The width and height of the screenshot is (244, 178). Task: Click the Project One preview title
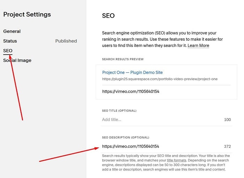coord(132,73)
